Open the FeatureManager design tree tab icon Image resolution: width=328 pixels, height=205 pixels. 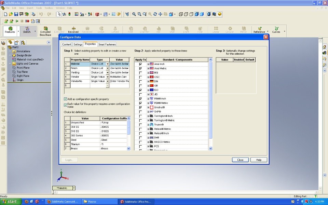pyautogui.click(x=11, y=42)
